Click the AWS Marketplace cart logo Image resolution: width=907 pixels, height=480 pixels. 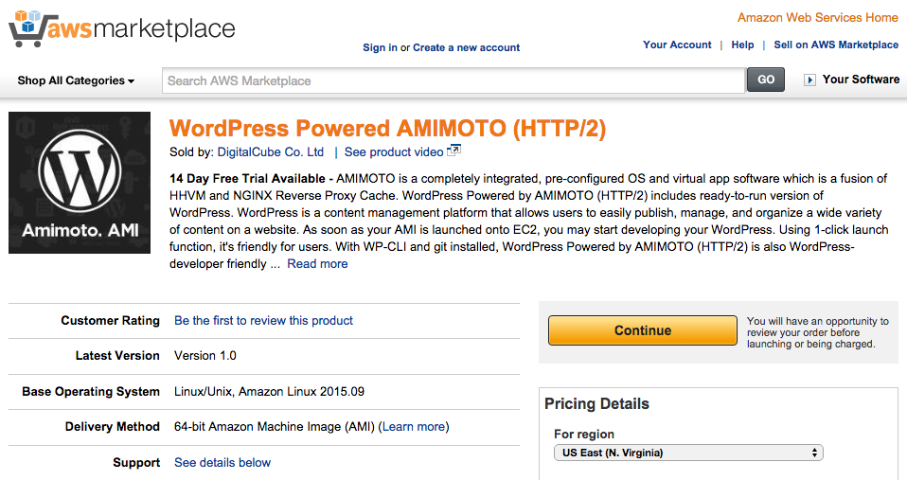coord(121,29)
